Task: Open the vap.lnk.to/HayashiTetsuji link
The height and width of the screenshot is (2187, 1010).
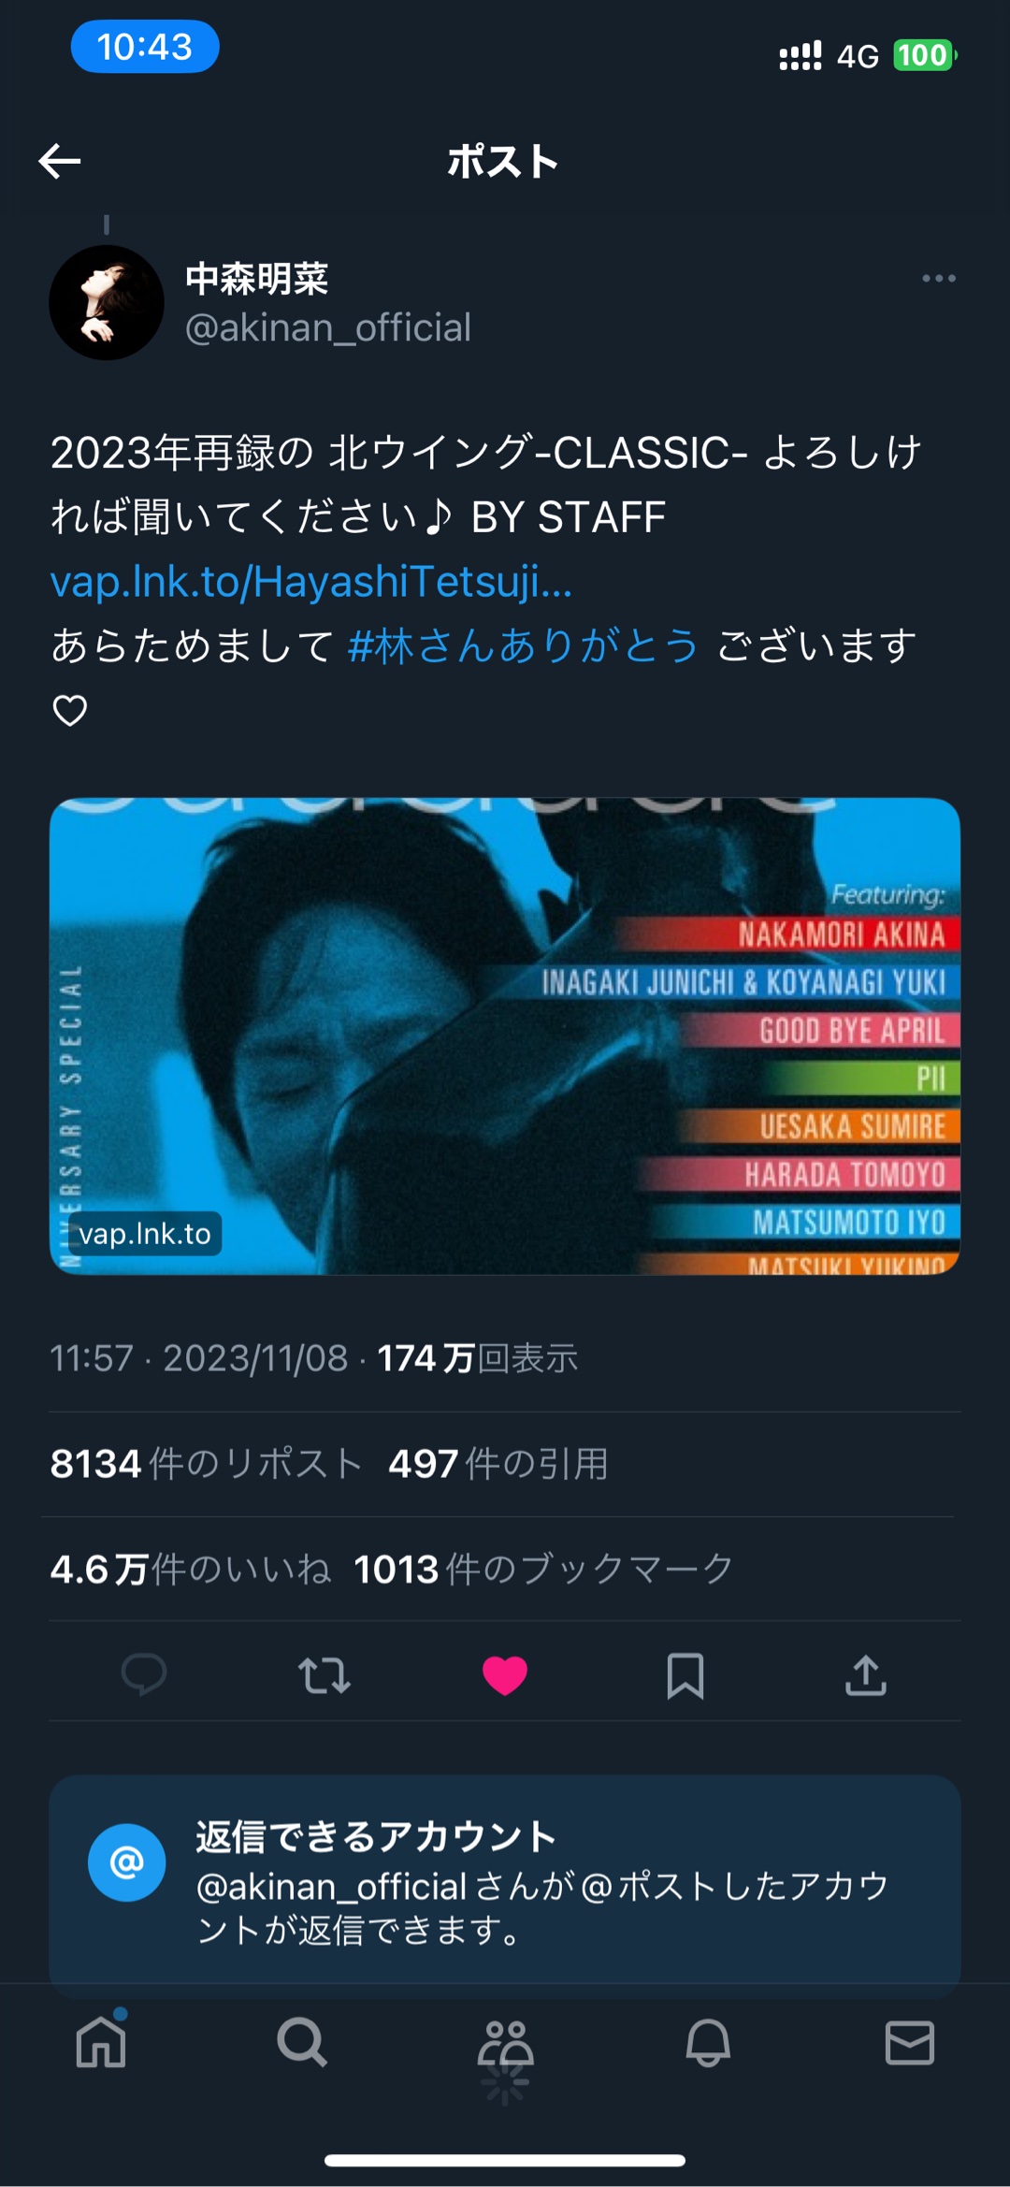Action: pos(311,581)
